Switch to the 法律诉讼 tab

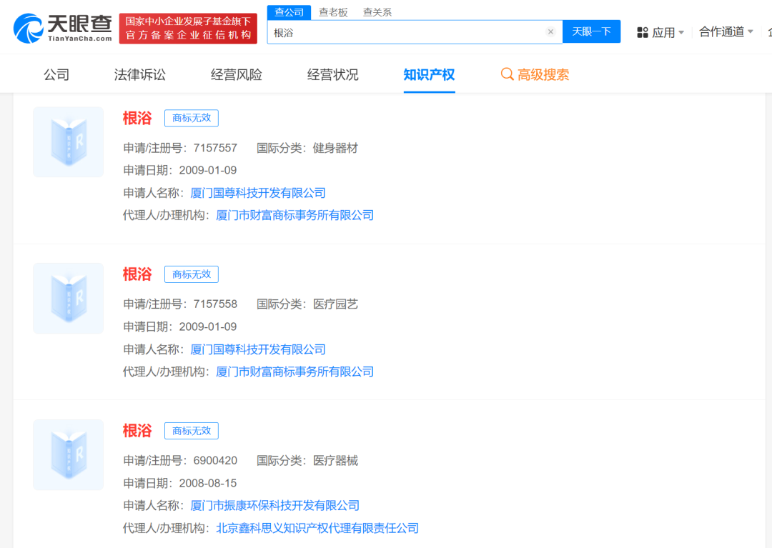click(140, 75)
